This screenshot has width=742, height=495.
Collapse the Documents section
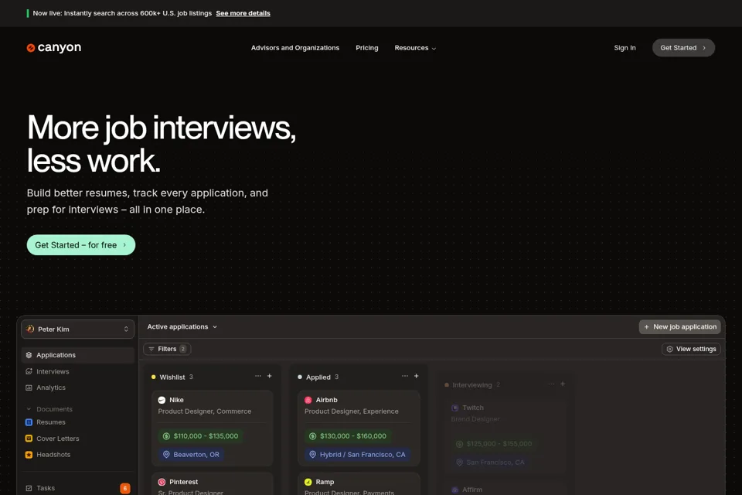click(29, 409)
